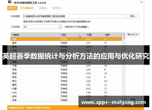The height and width of the screenshot is (110, 152).
Task: Click frequency value 21 in second row
Action: pos(105,43)
